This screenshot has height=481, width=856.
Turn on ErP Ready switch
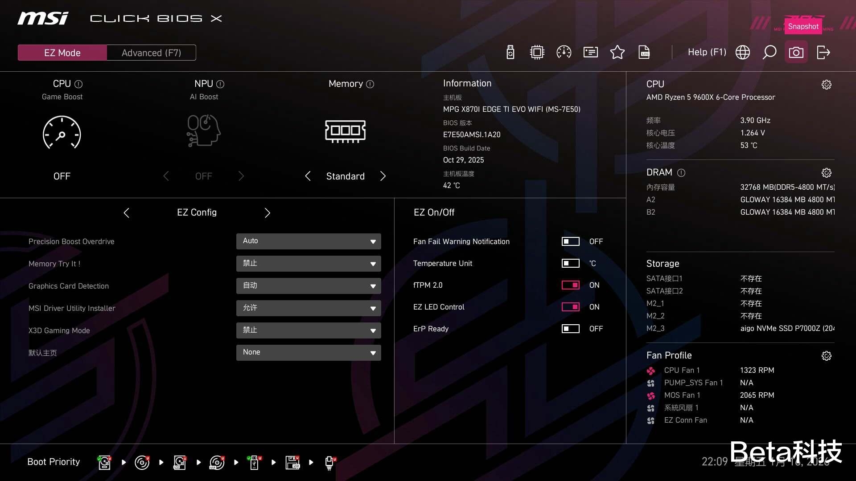coord(570,329)
